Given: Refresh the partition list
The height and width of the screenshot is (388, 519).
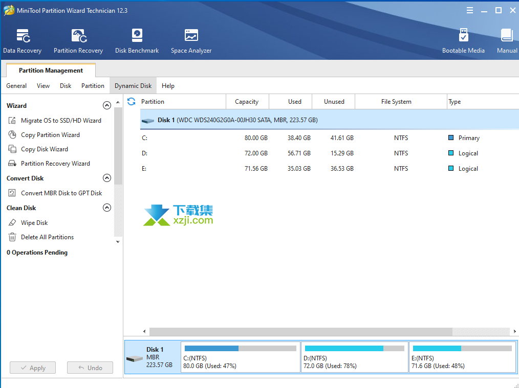Looking at the screenshot, I should coord(132,101).
